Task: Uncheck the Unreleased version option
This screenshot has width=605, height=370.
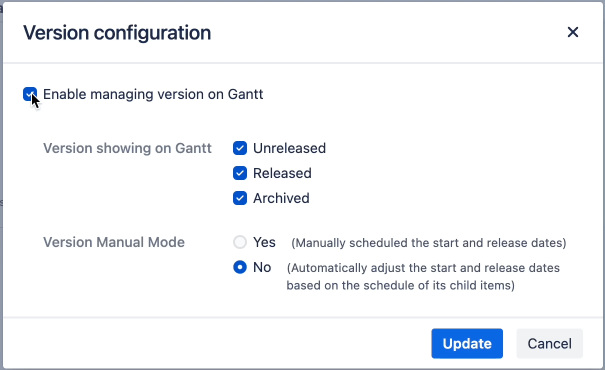Action: click(x=240, y=148)
